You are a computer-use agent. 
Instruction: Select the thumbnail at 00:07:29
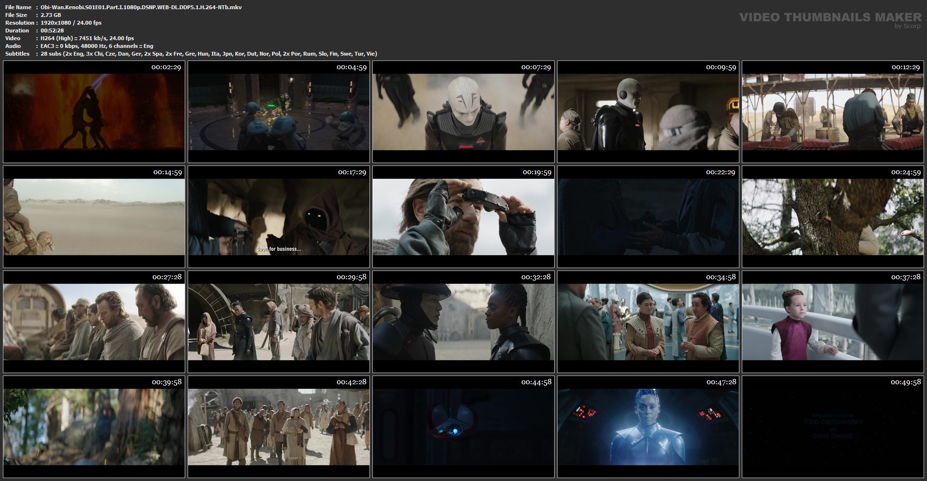[x=463, y=112]
